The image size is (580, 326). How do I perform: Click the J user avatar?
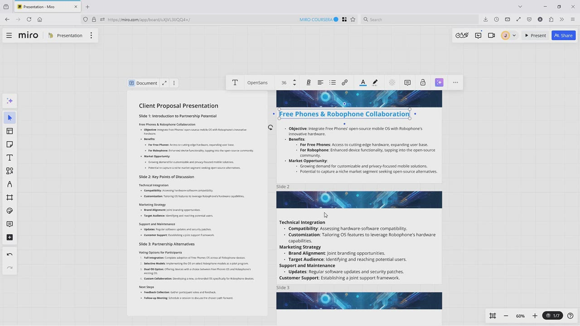505,35
